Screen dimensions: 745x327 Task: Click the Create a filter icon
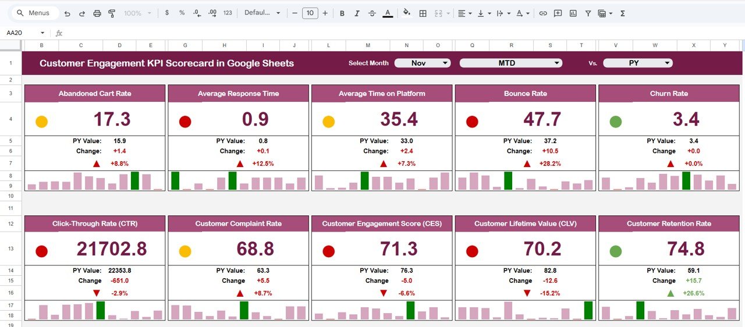tap(588, 13)
